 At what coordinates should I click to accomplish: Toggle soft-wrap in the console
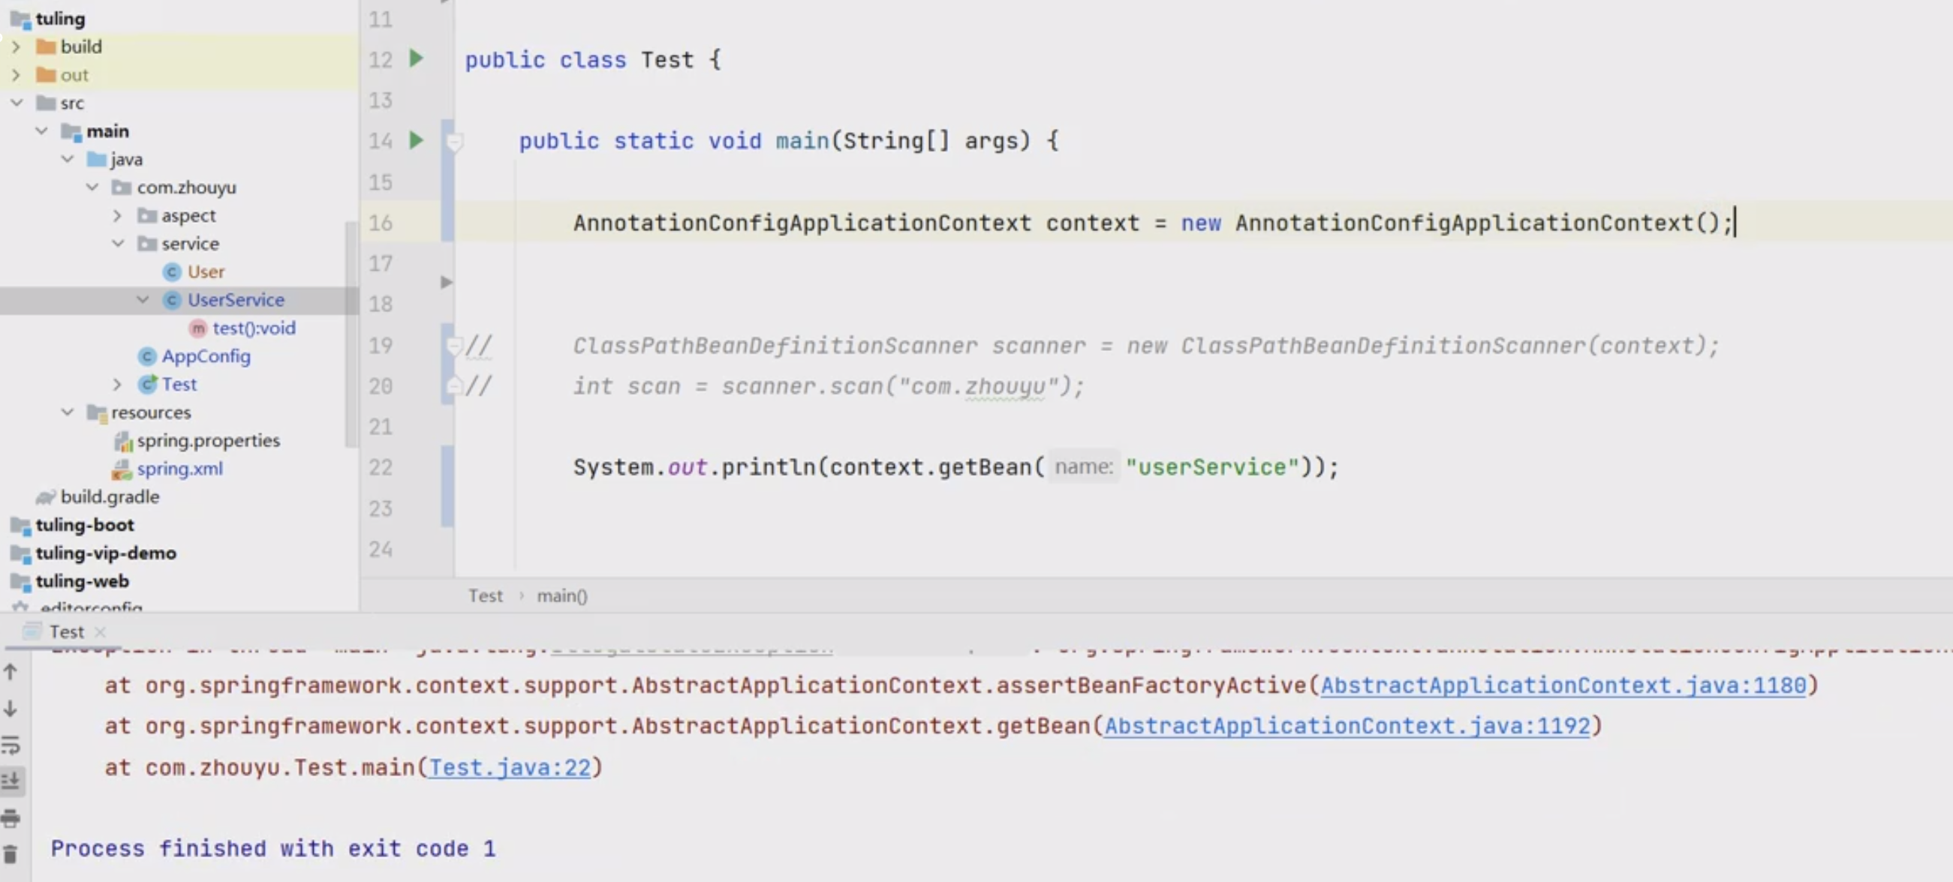click(x=11, y=745)
